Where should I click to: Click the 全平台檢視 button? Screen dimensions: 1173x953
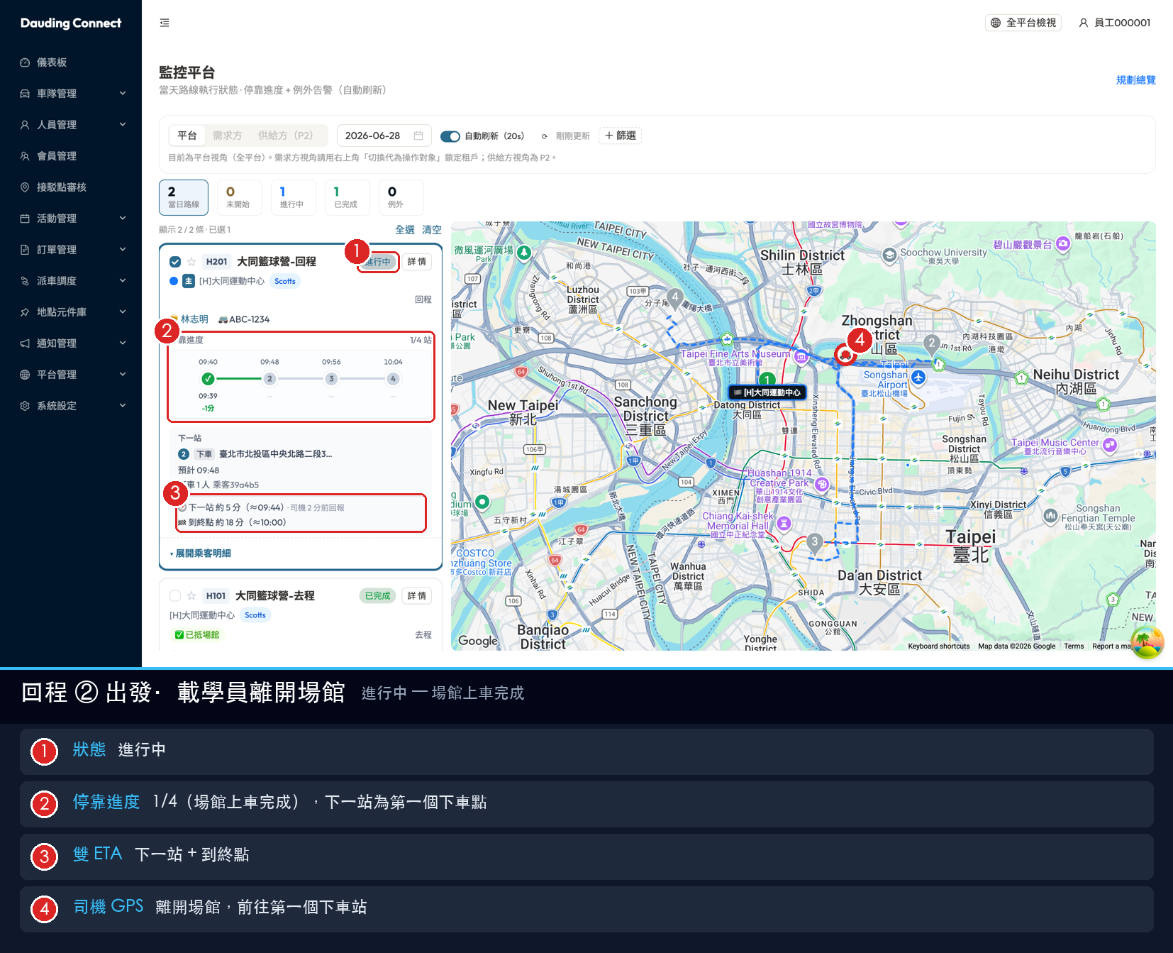click(1023, 23)
